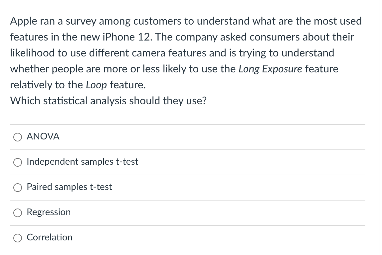Click the word likelihood in the question
This screenshot has height=255, width=382.
pos(32,53)
